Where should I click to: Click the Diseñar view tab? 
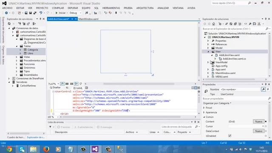tap(55, 88)
